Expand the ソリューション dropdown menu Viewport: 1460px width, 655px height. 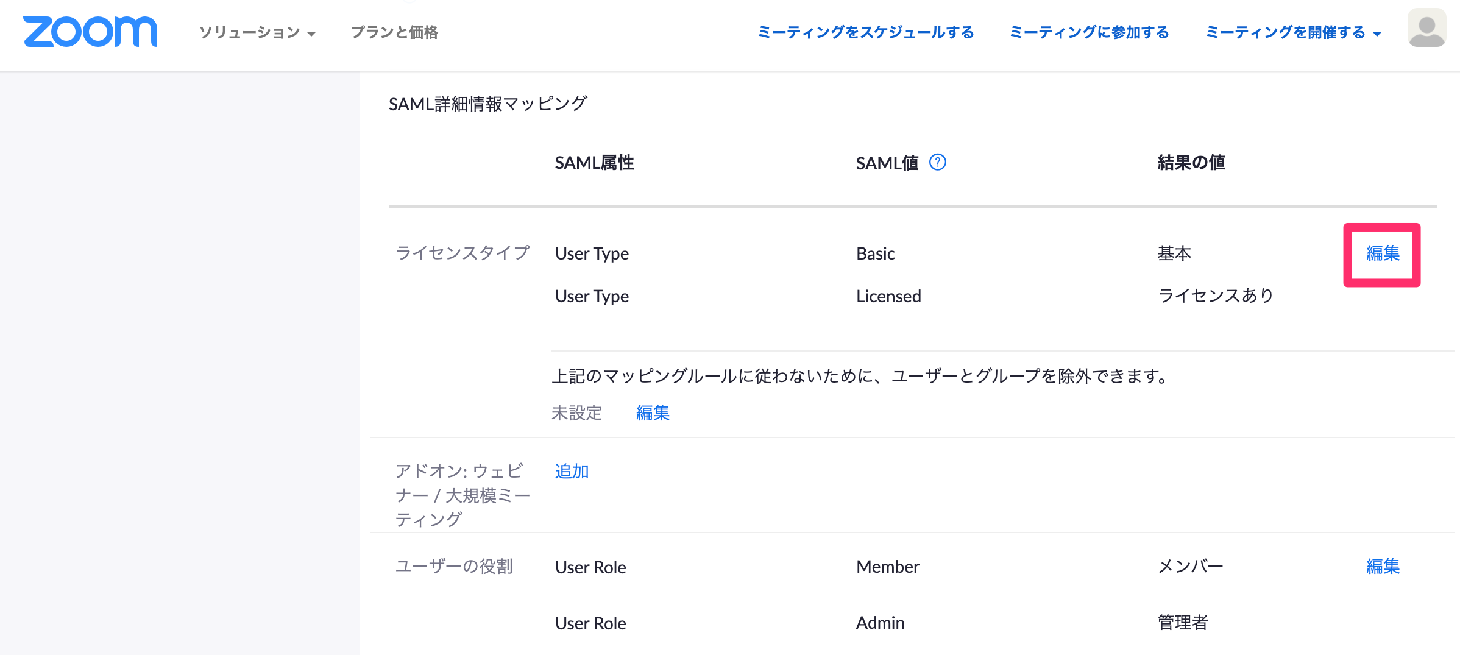257,32
